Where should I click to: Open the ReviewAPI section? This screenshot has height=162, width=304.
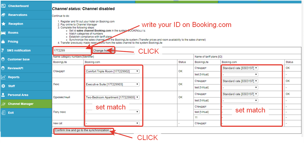coord(26,68)
